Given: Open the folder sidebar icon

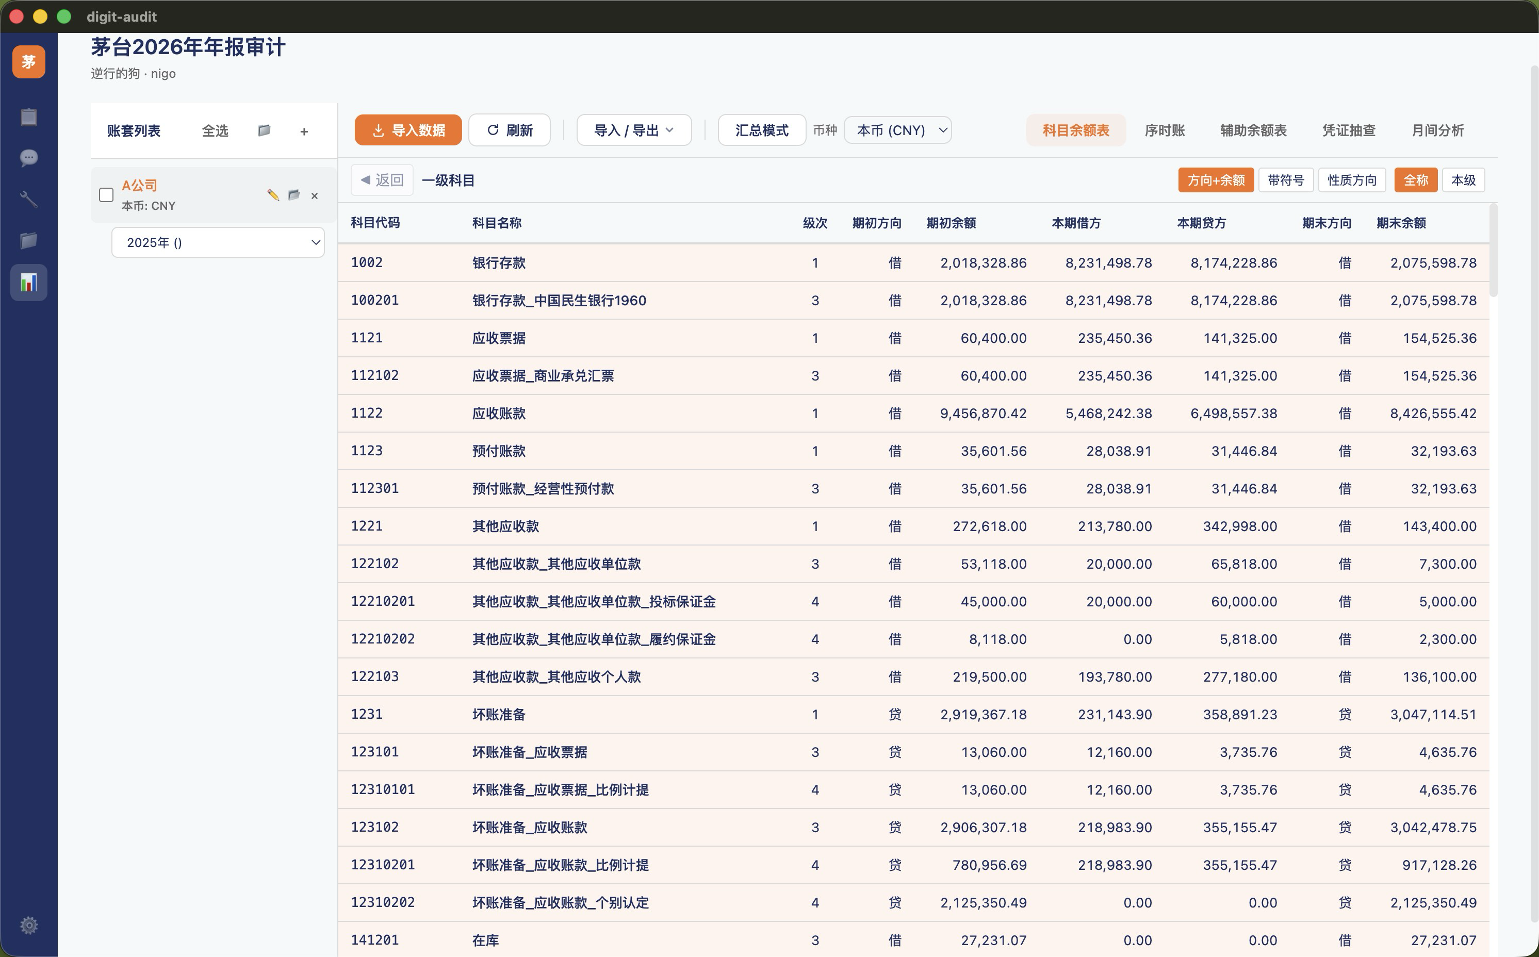Looking at the screenshot, I should tap(28, 240).
